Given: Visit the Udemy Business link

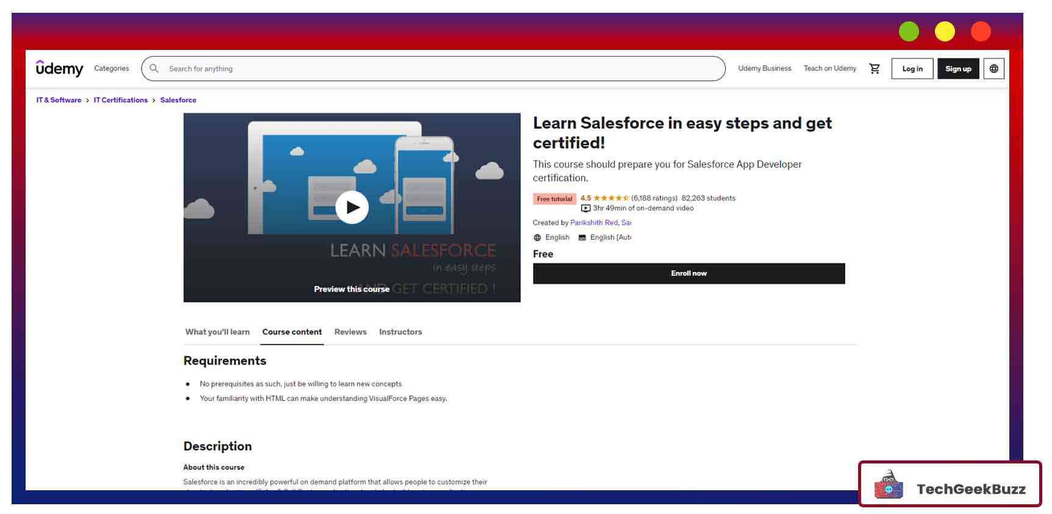Looking at the screenshot, I should (x=764, y=69).
